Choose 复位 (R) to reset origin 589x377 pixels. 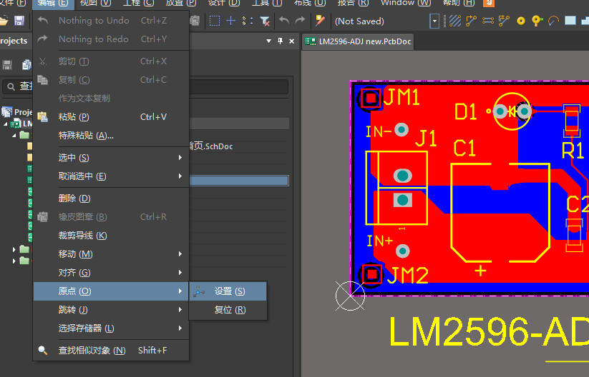pyautogui.click(x=229, y=310)
